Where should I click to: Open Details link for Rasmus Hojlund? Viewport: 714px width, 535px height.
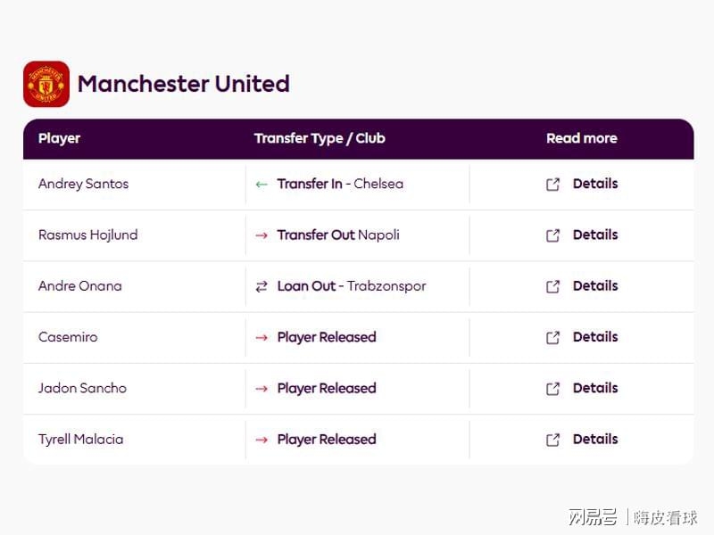pyautogui.click(x=595, y=235)
